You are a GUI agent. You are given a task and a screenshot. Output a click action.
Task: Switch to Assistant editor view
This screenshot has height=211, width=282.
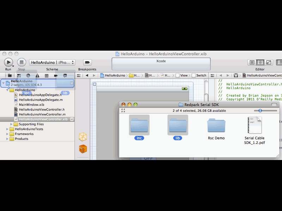point(260,63)
